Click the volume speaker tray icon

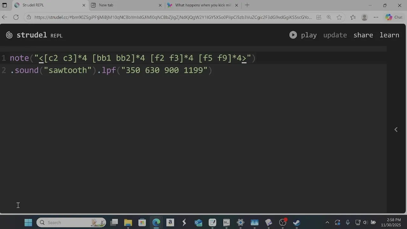[365, 223]
